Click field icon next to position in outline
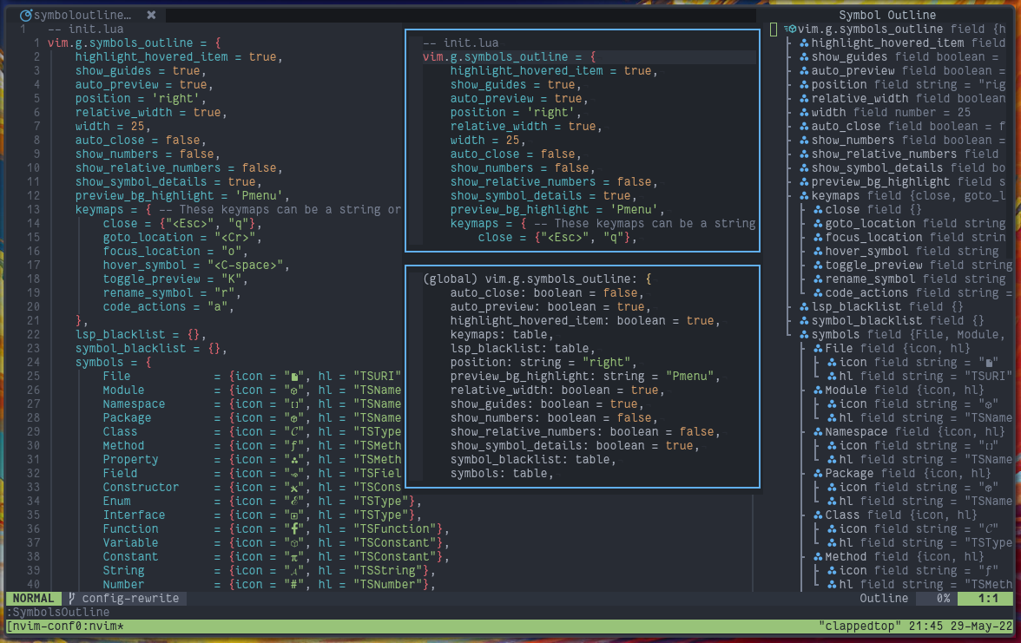The height and width of the screenshot is (643, 1021). click(x=804, y=85)
